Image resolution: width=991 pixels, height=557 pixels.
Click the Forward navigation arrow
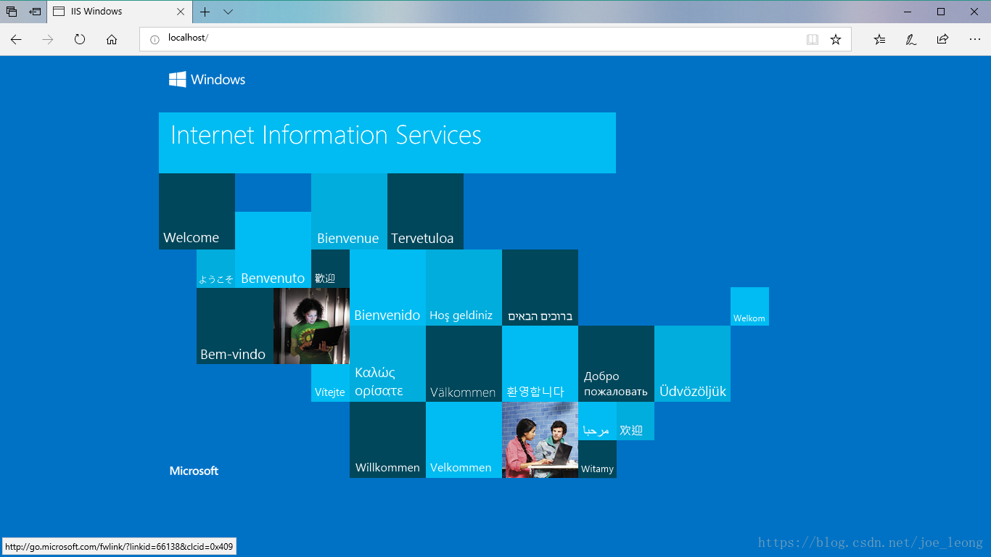48,39
